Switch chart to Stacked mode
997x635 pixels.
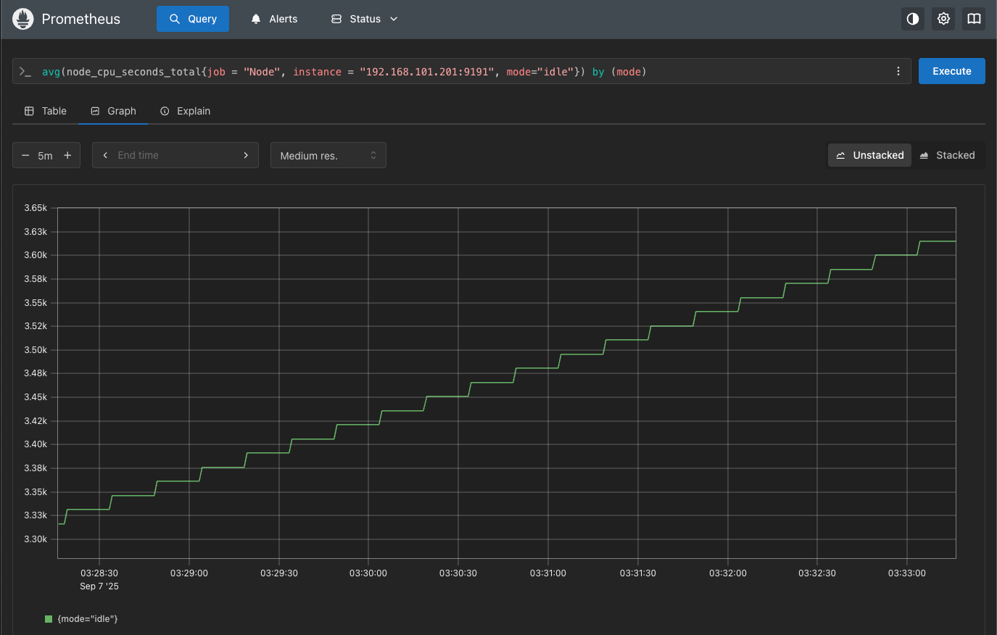tap(947, 155)
